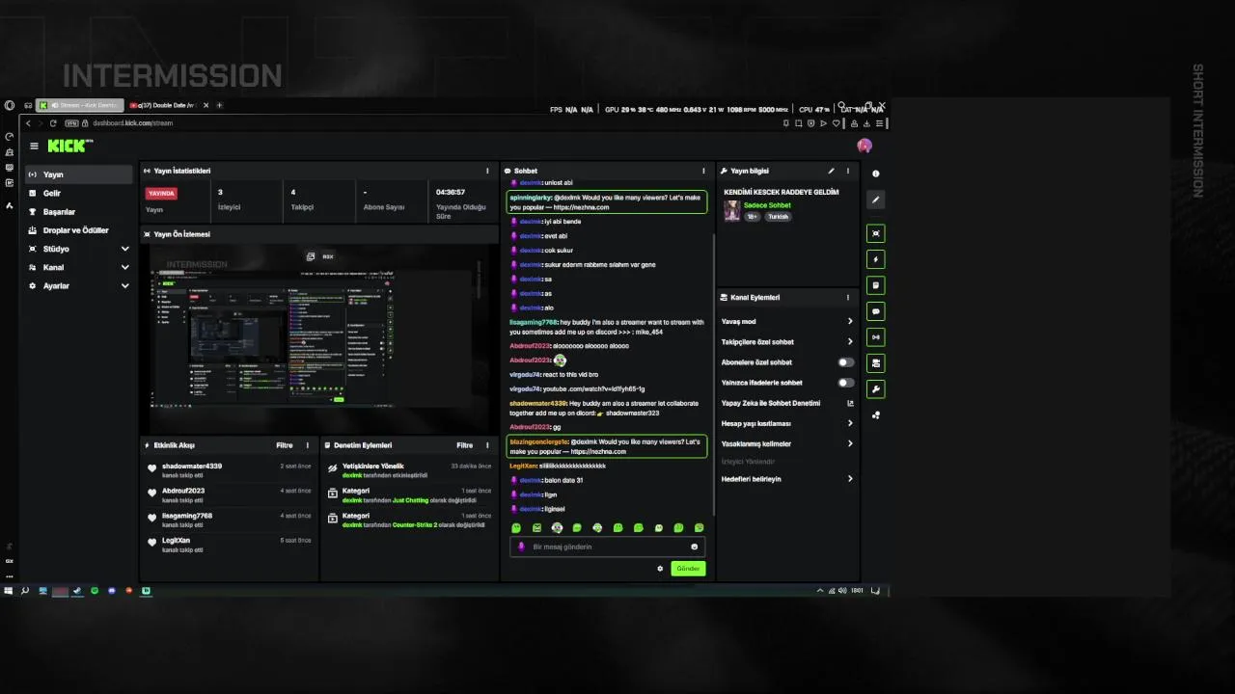Open Spotify from the taskbar
The image size is (1235, 694).
[x=95, y=590]
